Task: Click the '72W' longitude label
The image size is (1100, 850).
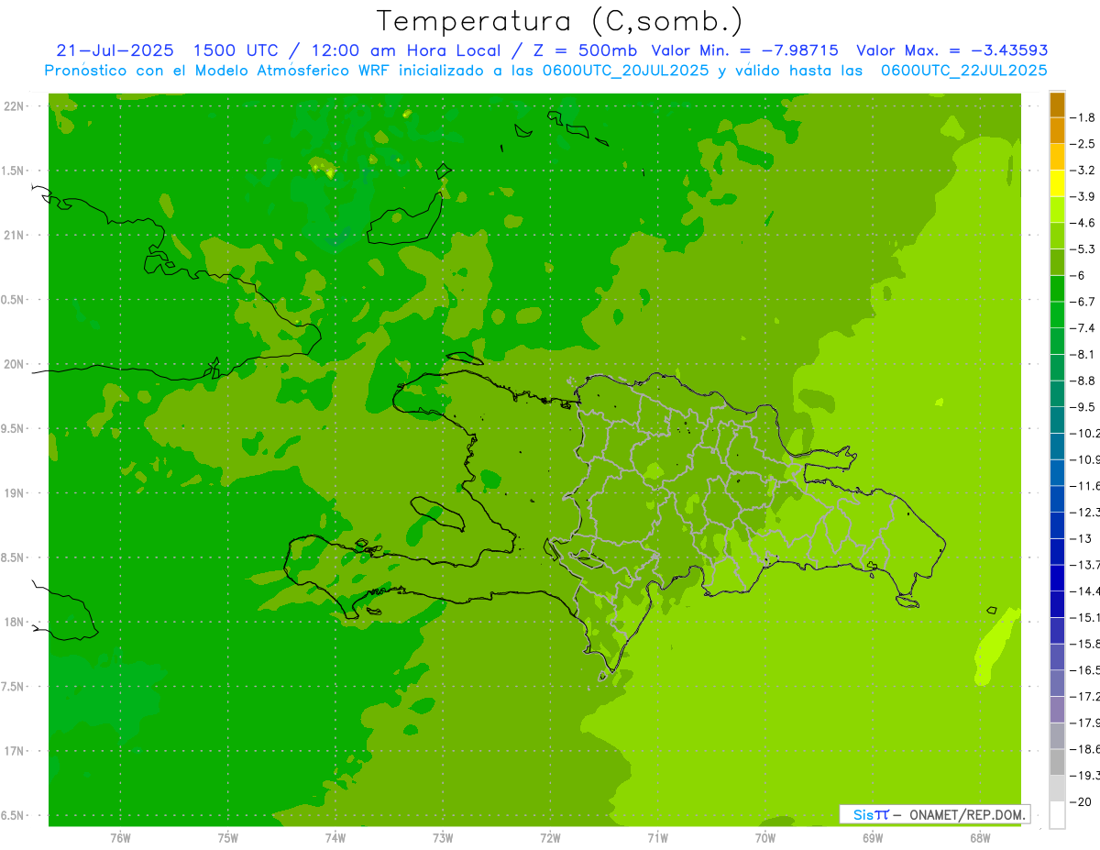Action: point(550,838)
